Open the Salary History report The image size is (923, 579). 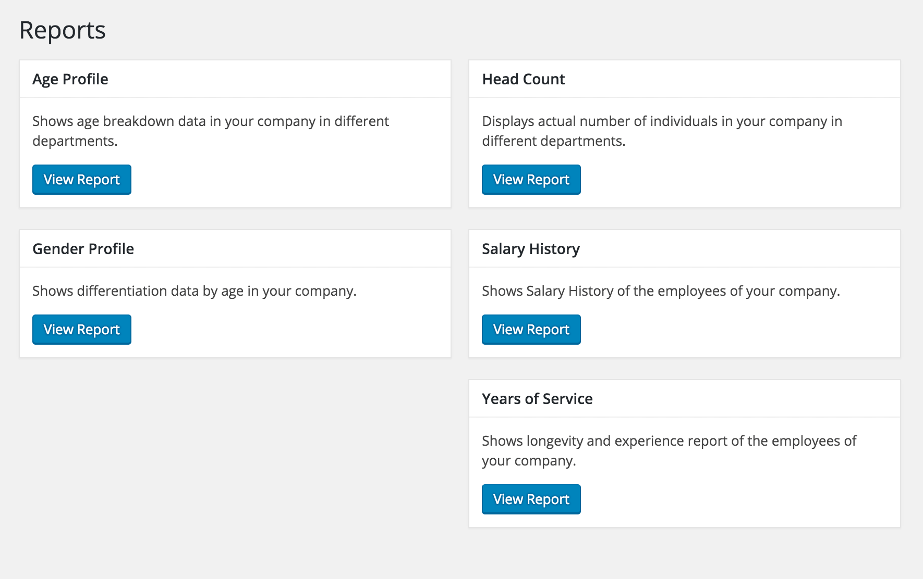click(x=531, y=330)
